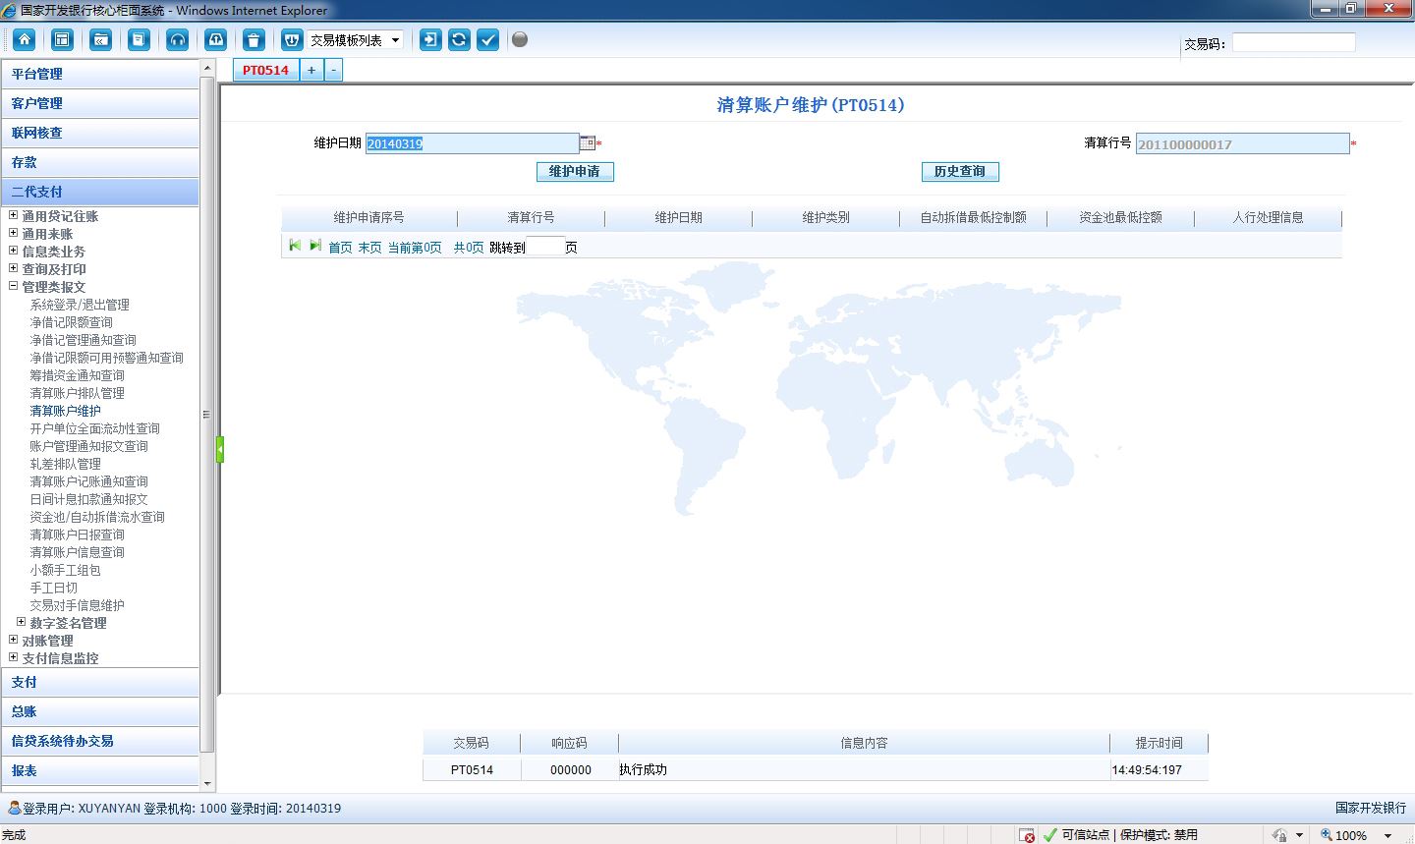
Task: Click the 维护申请 button
Action: [575, 172]
